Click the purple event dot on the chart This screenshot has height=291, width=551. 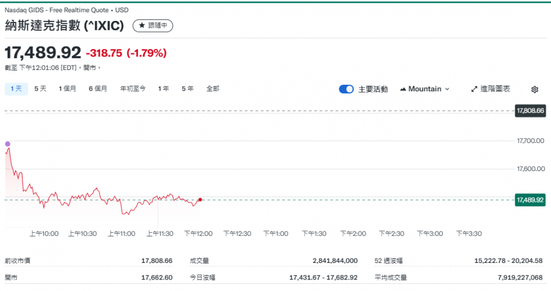[x=8, y=144]
